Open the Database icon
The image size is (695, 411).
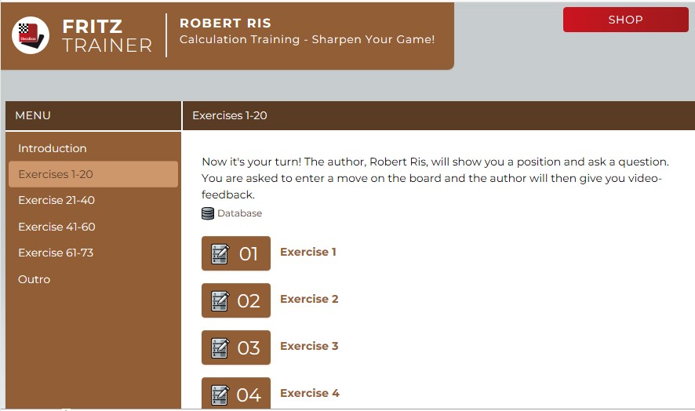pyautogui.click(x=207, y=213)
